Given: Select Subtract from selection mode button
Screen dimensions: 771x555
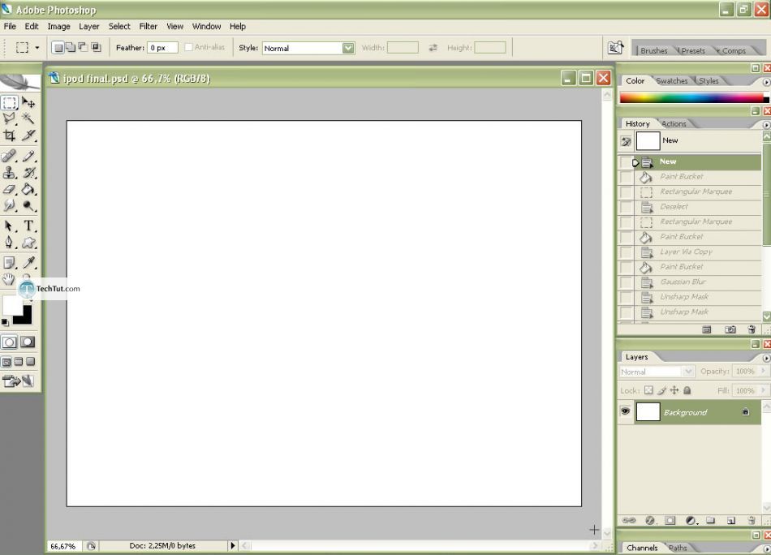Looking at the screenshot, I should tap(83, 47).
